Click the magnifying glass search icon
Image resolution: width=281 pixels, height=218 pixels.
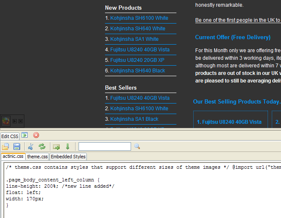click(x=137, y=146)
